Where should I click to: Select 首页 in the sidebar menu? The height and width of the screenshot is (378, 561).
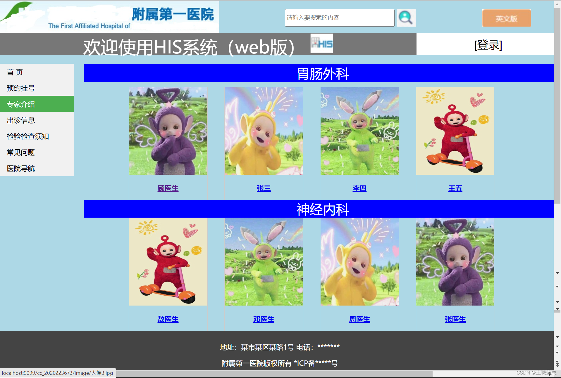15,72
